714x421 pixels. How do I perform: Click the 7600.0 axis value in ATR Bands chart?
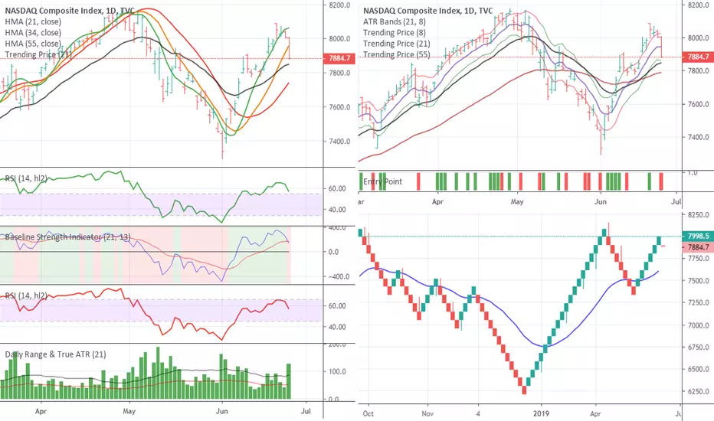tap(698, 104)
